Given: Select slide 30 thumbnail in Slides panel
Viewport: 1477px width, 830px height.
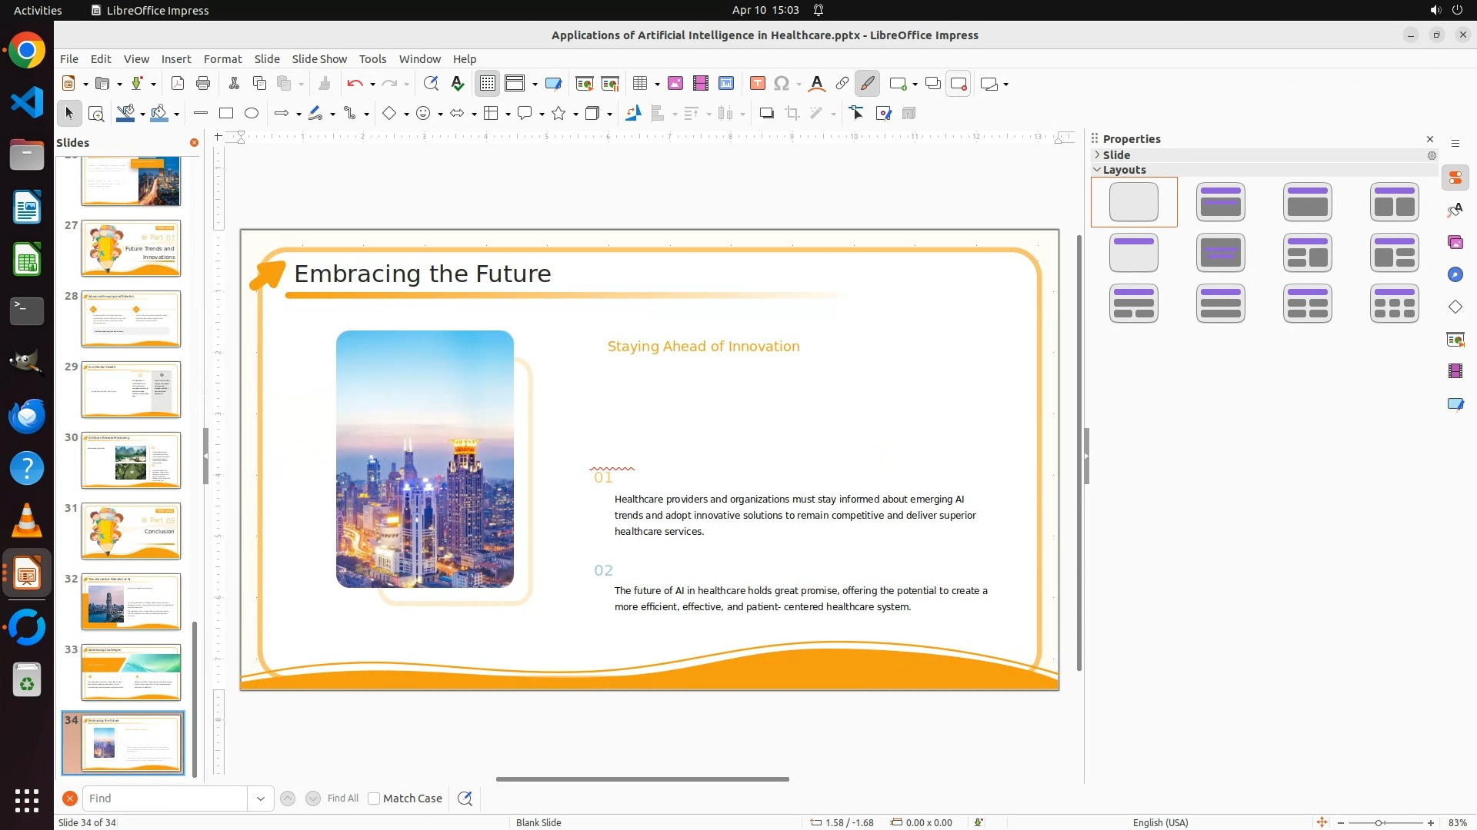Looking at the screenshot, I should (131, 460).
